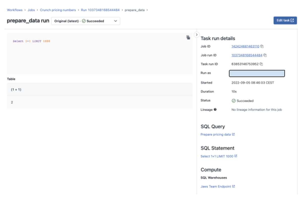Open the Prepare pricing data query link

coord(215,135)
